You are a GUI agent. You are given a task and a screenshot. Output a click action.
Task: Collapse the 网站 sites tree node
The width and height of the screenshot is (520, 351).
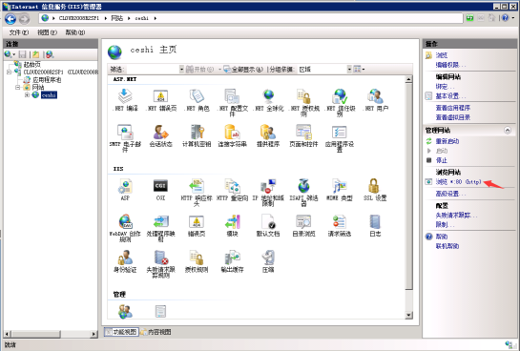point(17,88)
